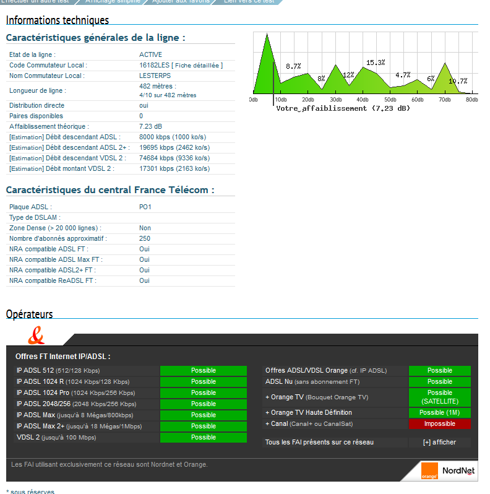Click the Nordnet et Orange FAI note
This screenshot has height=494, width=490.
pos(110,465)
